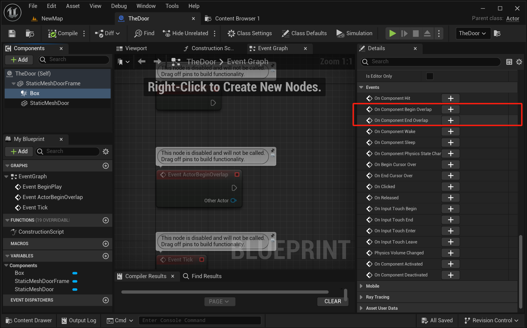Click the Compile button
This screenshot has height=328, width=527.
[63, 34]
